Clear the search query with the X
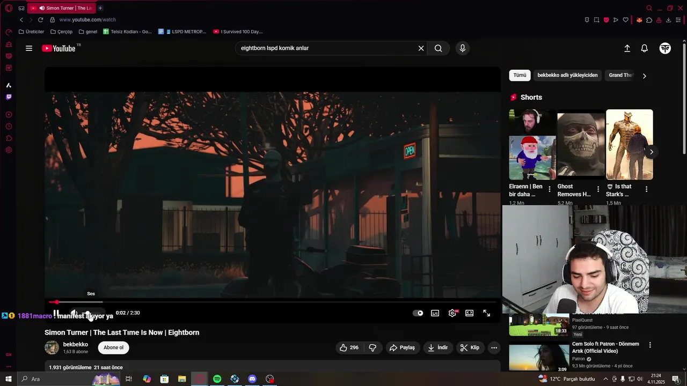The image size is (687, 386). click(x=421, y=48)
